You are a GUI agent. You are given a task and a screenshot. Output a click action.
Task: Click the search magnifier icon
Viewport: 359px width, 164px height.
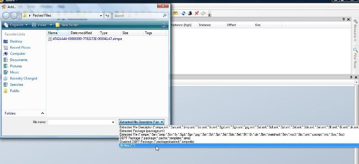(x=165, y=16)
